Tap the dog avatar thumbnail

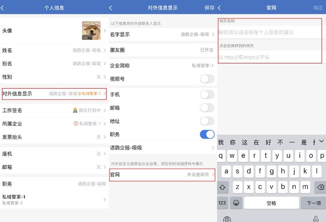point(91,30)
